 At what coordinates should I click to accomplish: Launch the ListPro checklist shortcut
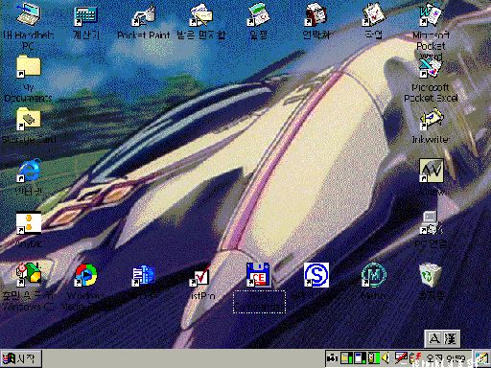click(x=200, y=276)
